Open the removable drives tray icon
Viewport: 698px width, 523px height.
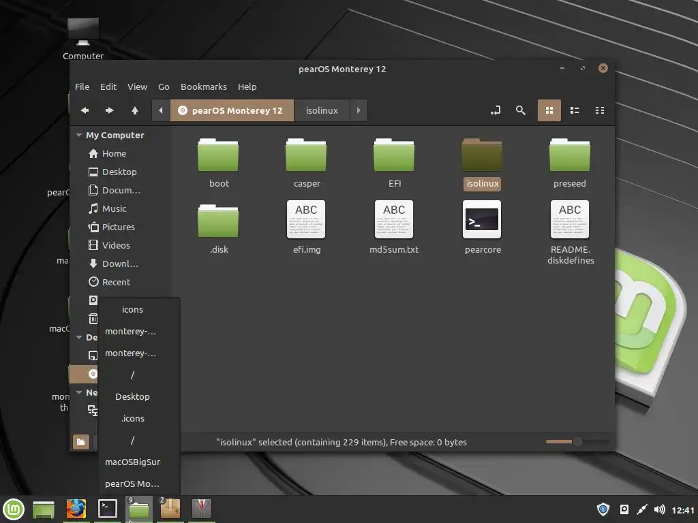[624, 509]
